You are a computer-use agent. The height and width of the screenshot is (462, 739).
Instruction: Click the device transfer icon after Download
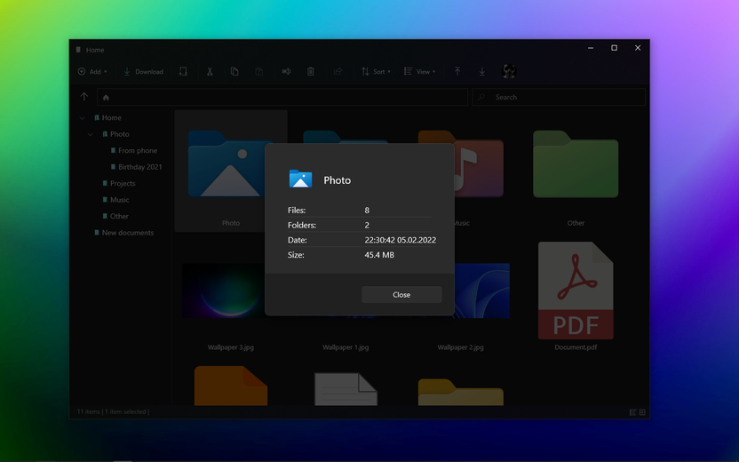(x=183, y=72)
